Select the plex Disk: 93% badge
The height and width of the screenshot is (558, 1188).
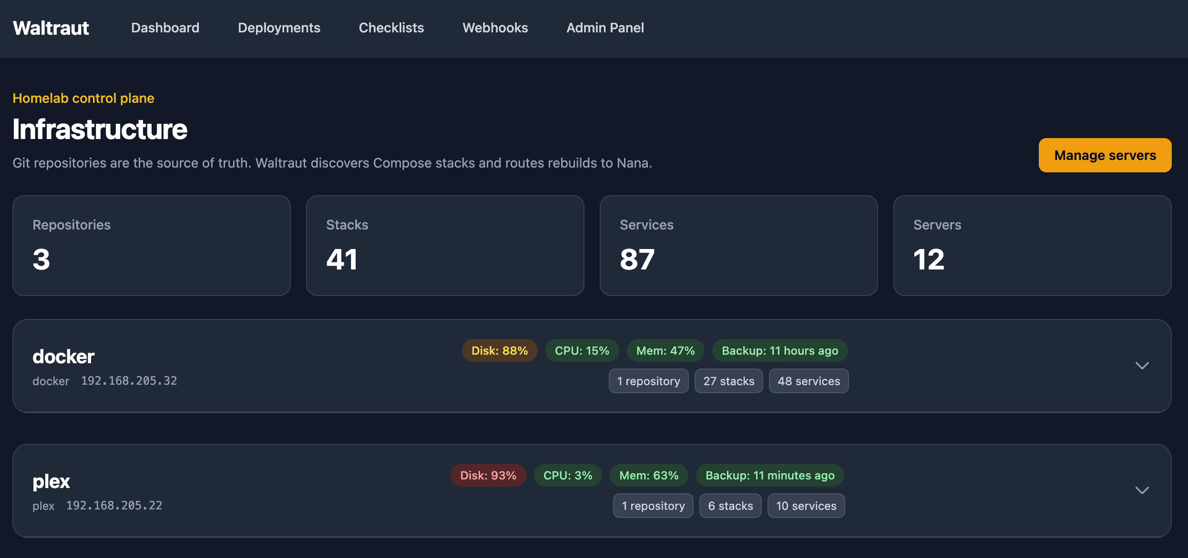point(488,475)
